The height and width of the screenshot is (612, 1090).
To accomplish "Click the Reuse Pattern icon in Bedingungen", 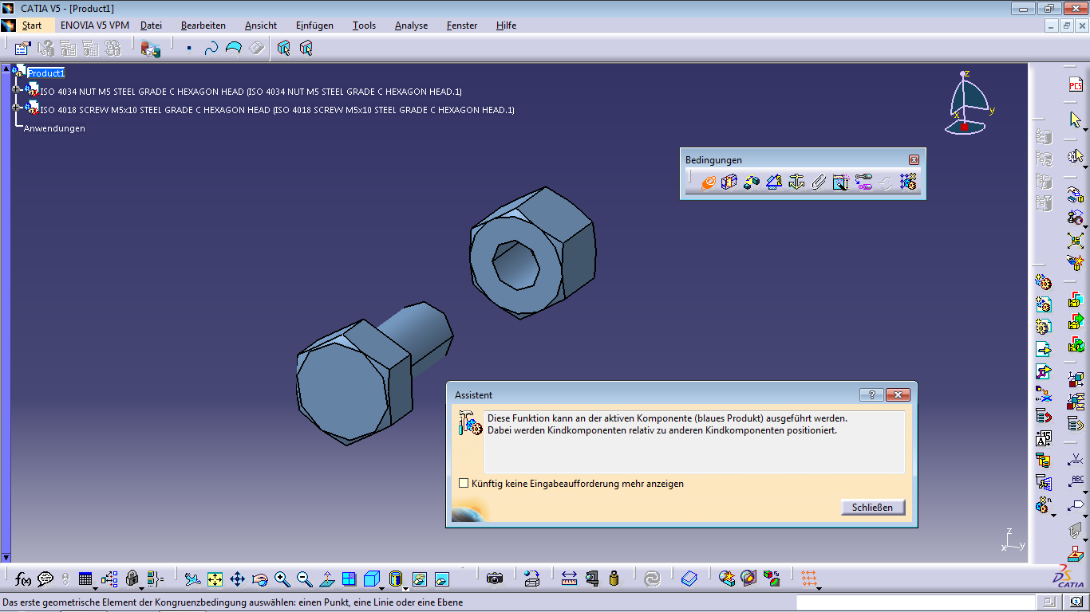I will [908, 182].
